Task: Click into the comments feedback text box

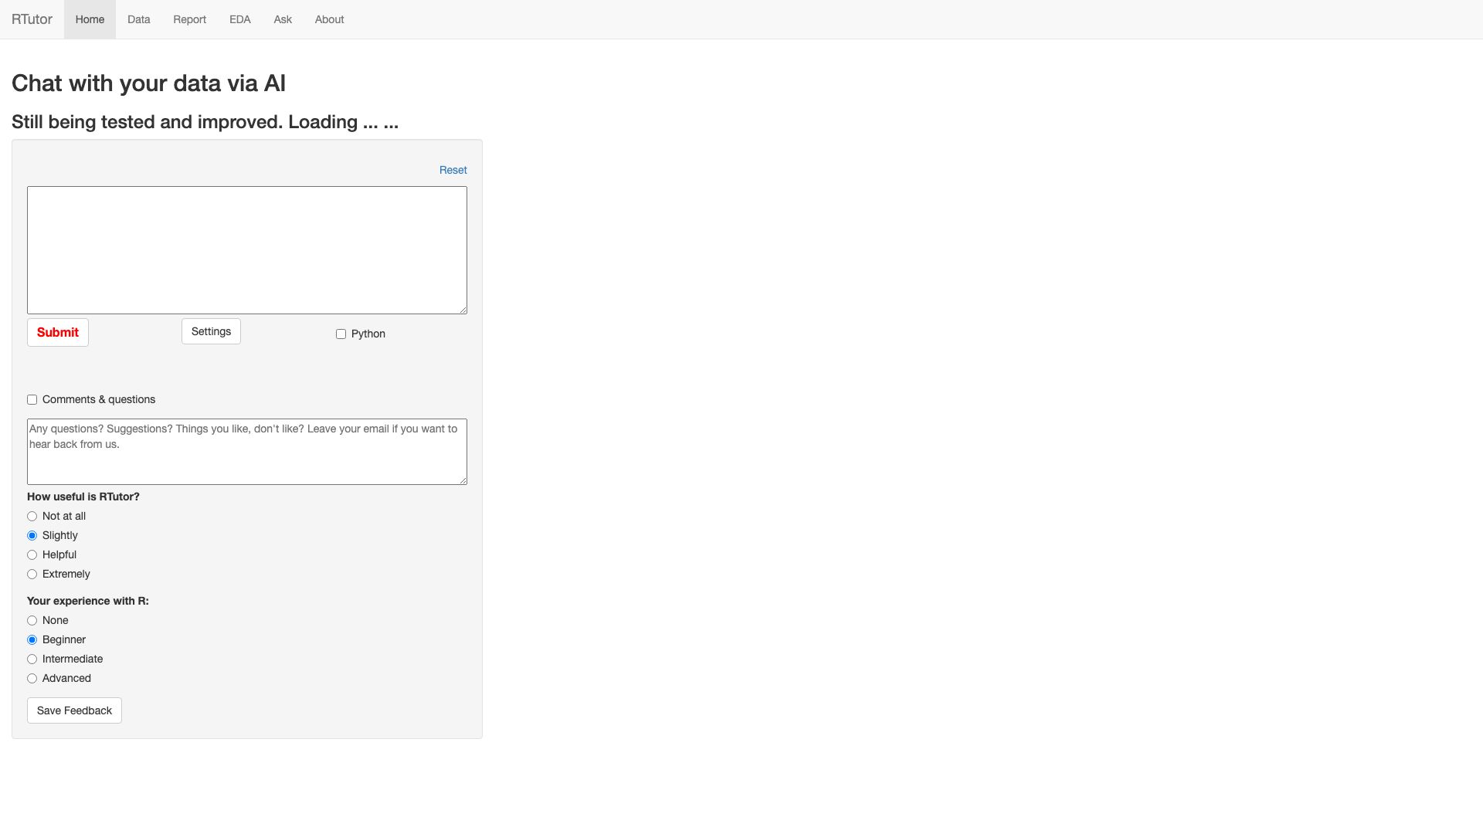Action: pos(247,452)
